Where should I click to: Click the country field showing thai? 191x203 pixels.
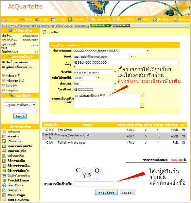point(93,84)
